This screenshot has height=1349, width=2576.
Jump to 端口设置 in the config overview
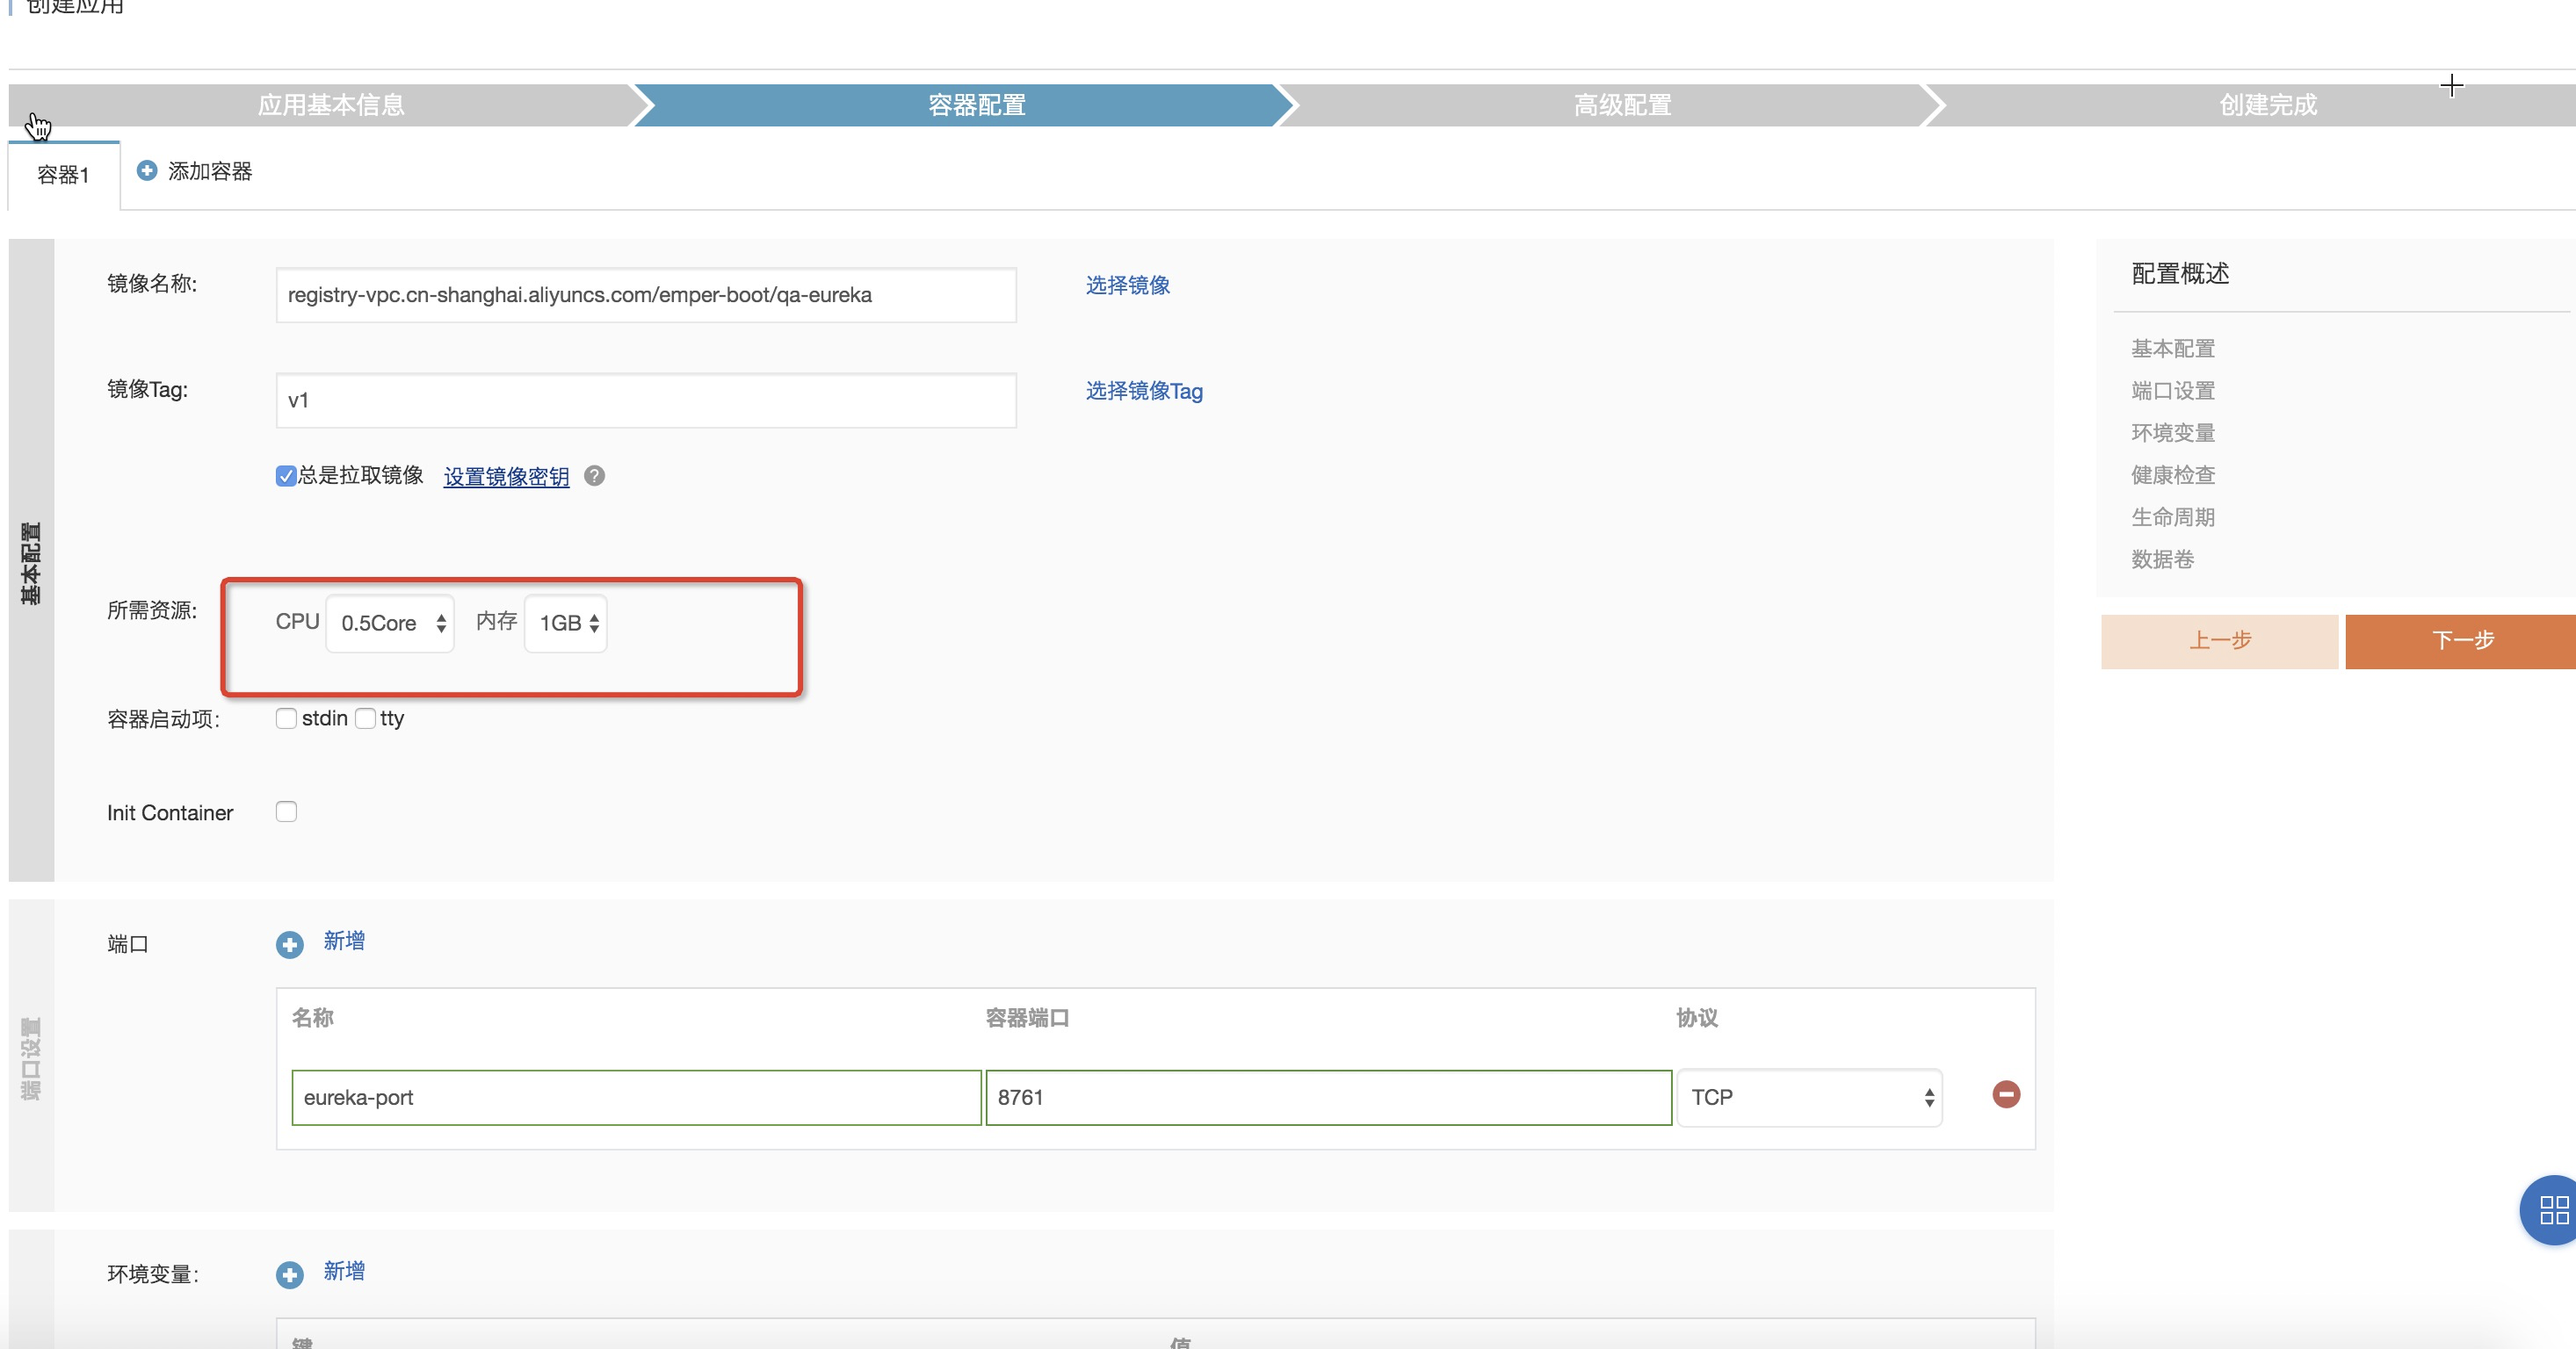pos(2173,391)
